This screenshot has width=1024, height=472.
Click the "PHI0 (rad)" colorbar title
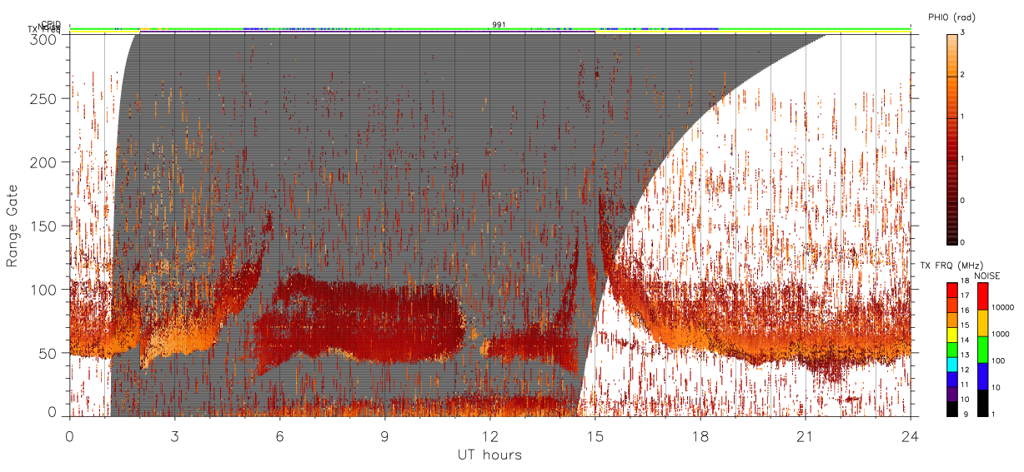(x=951, y=17)
